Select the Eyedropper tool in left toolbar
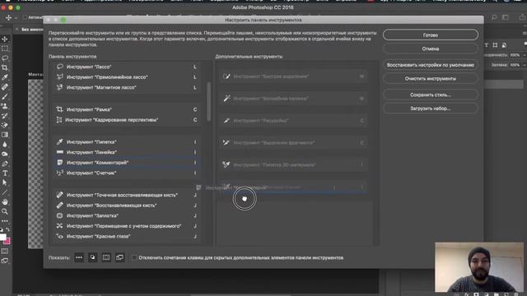Image resolution: width=527 pixels, height=296 pixels. tap(5, 77)
